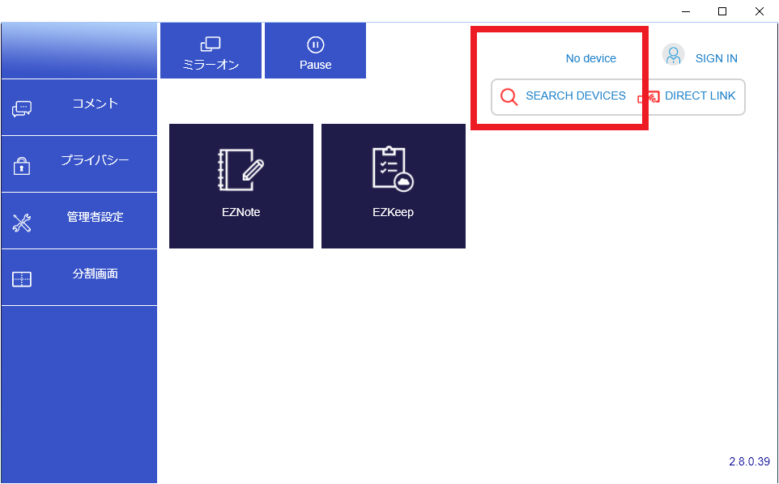Click the DIRECT LINK button text
This screenshot has height=484, width=779.
click(x=700, y=96)
